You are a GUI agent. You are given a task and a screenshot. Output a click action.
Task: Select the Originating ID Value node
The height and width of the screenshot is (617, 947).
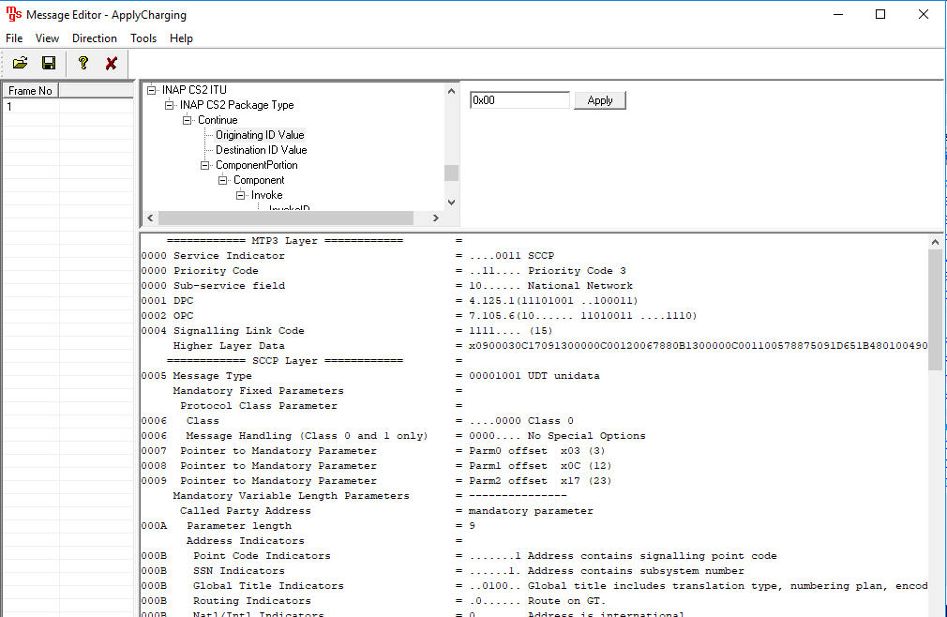pyautogui.click(x=260, y=134)
